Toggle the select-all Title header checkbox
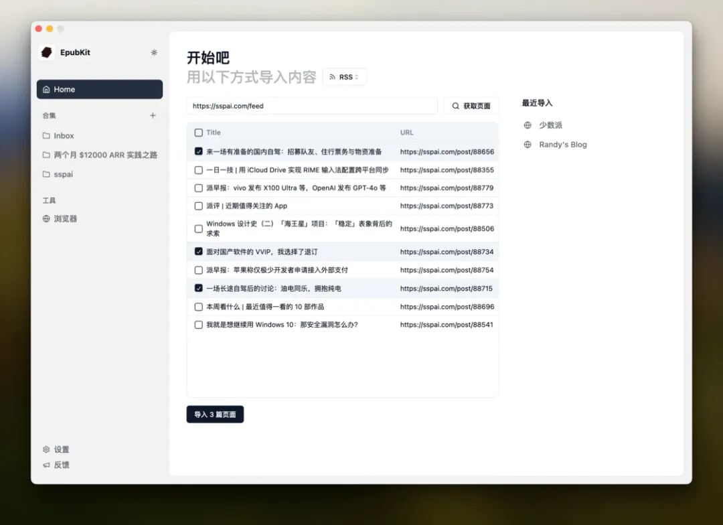Screen dimensions: 723x525 [198, 133]
